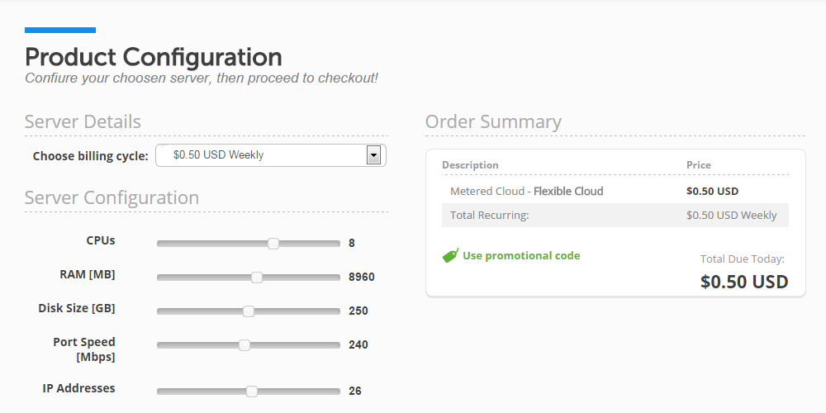Click the CPUs slider track's far right end
826x413 pixels.
[x=337, y=244]
